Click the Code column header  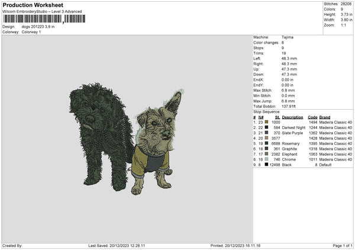[x=312, y=117]
